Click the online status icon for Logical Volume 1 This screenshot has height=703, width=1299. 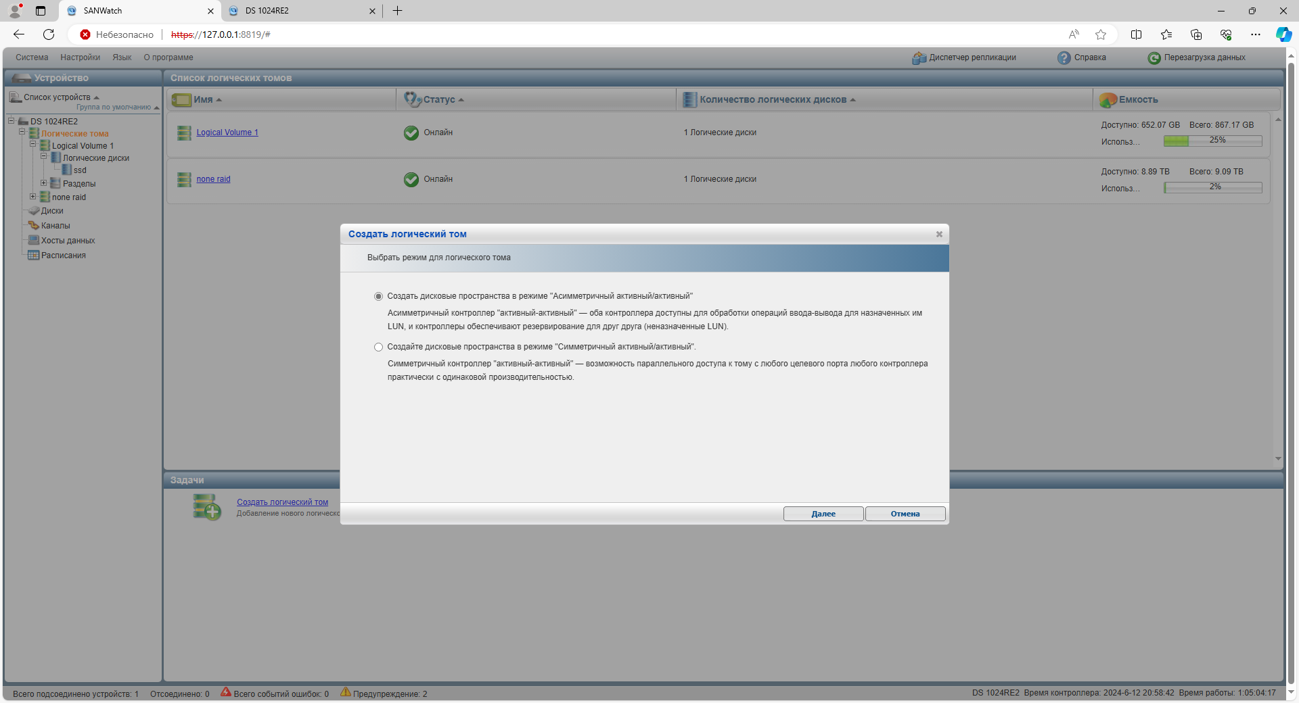coord(411,133)
